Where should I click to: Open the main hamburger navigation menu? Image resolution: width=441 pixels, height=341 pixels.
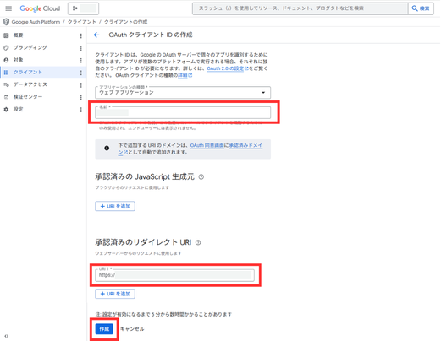pyautogui.click(x=8, y=8)
